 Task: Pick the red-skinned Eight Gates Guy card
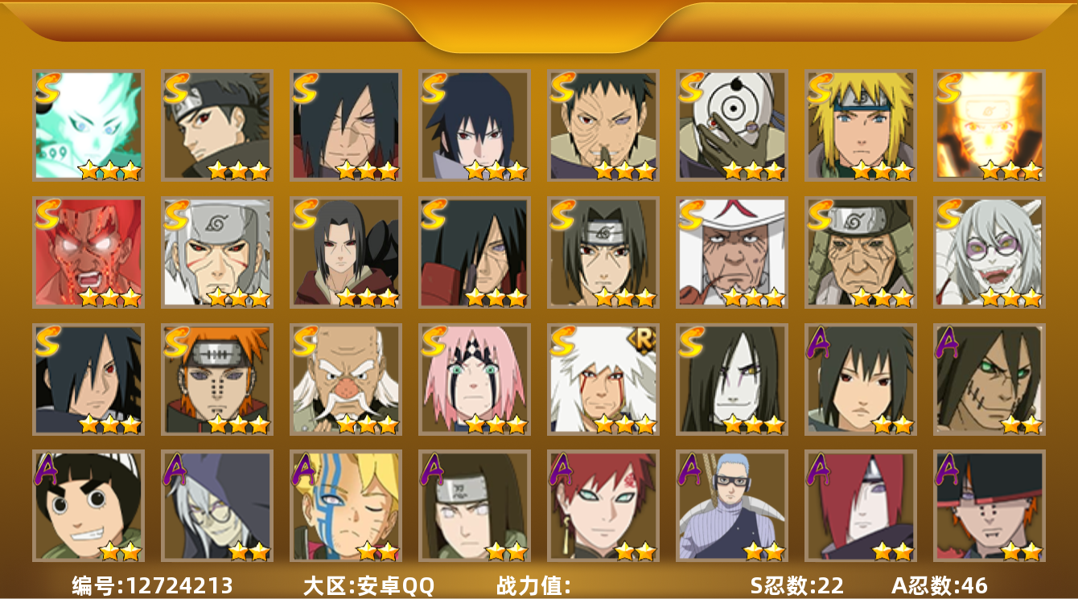[x=88, y=252]
